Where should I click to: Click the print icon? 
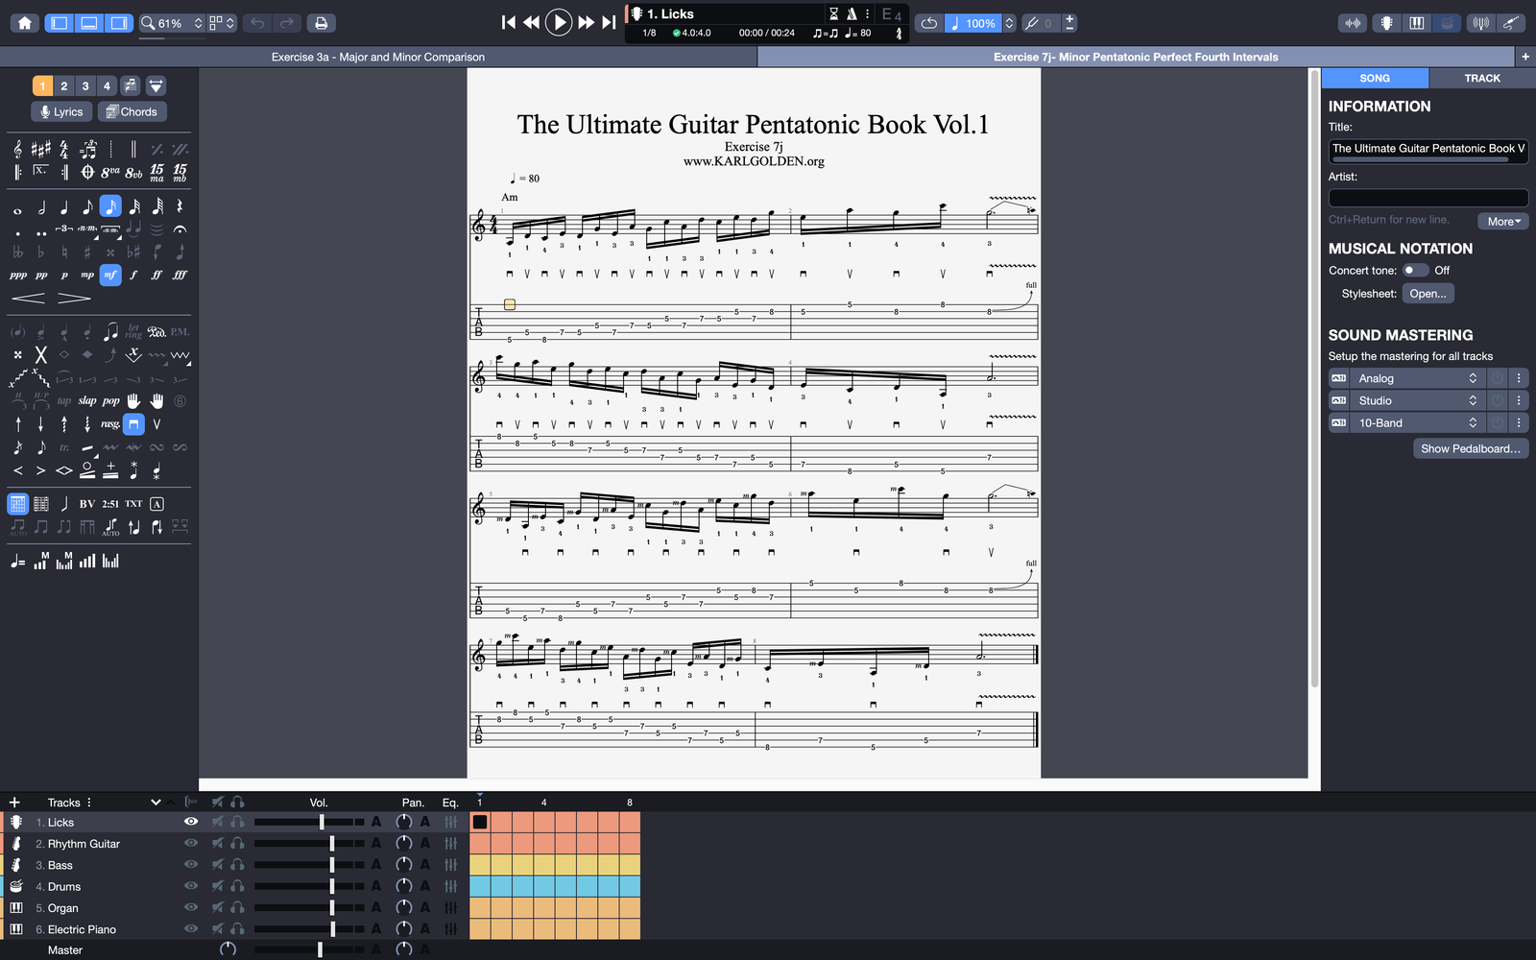pos(321,23)
